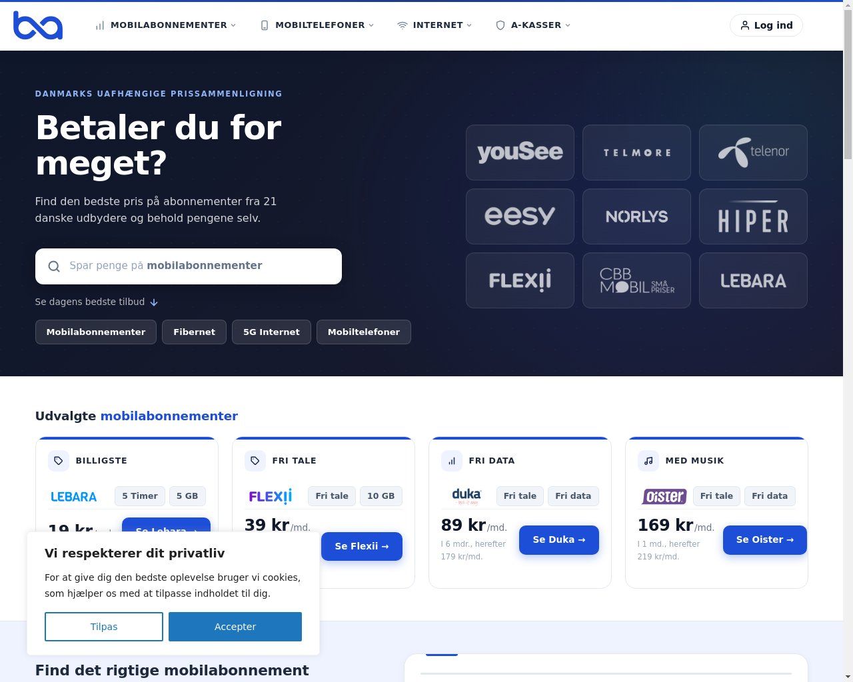
Task: Click the user icon in Log ind
Action: tap(745, 25)
